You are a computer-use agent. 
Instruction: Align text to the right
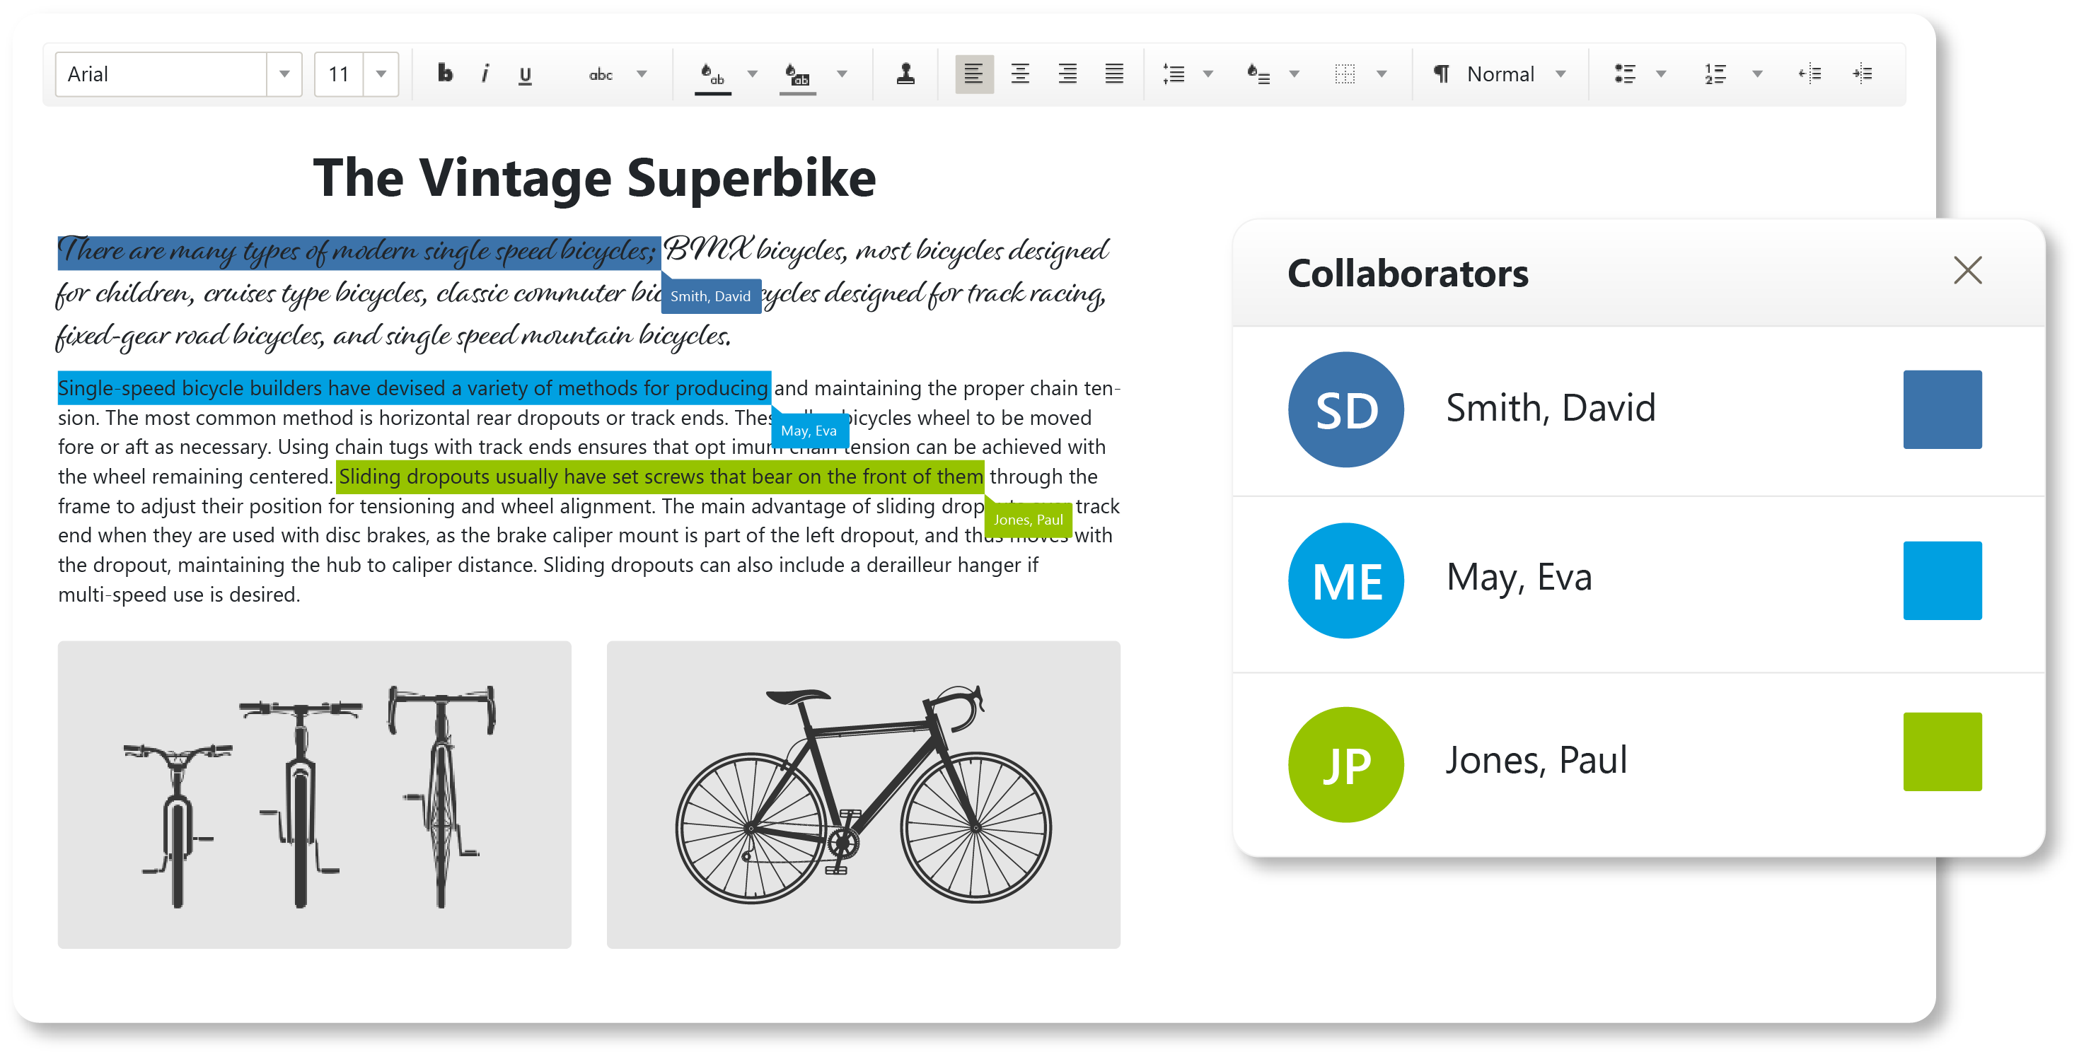[1067, 74]
